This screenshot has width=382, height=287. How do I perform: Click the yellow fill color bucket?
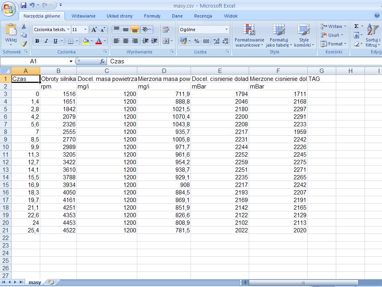pos(85,41)
